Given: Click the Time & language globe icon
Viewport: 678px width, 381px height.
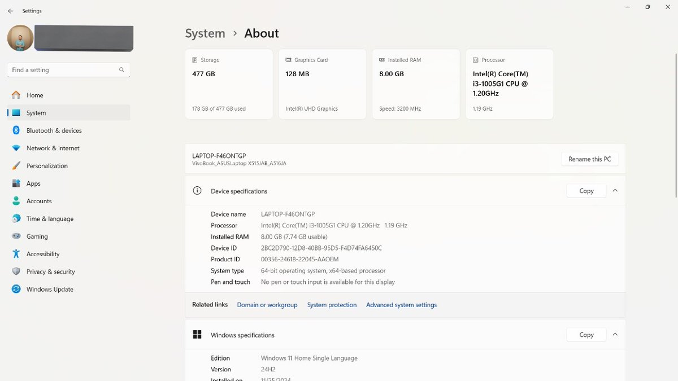Looking at the screenshot, I should [16, 218].
